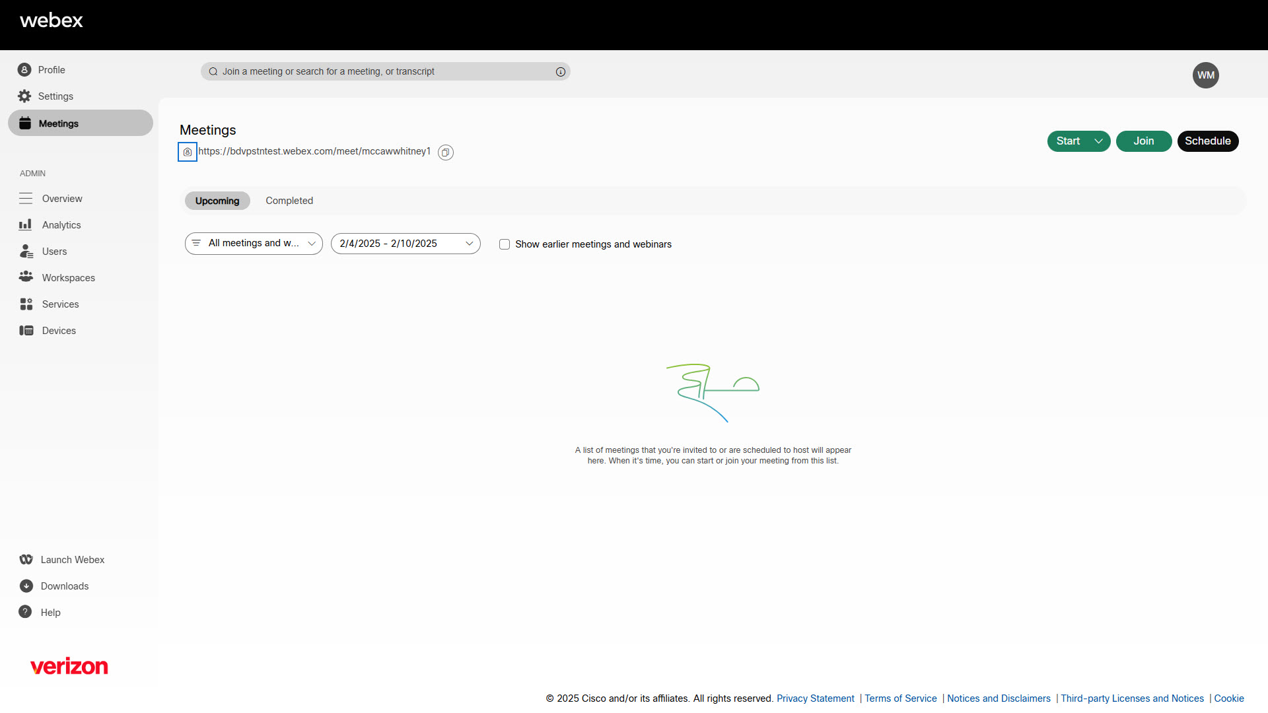Open the Workspaces admin section
Image resolution: width=1268 pixels, height=713 pixels.
pos(69,278)
